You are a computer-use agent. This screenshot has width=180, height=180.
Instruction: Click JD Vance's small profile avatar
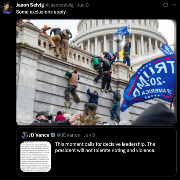click(x=24, y=135)
